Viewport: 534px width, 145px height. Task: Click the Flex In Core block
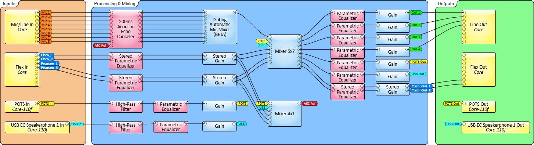pyautogui.click(x=22, y=70)
